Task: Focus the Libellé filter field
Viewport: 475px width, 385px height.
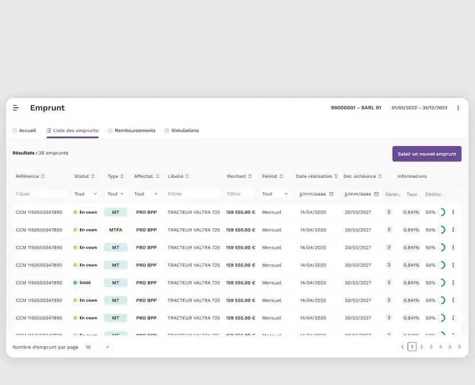Action: point(192,194)
